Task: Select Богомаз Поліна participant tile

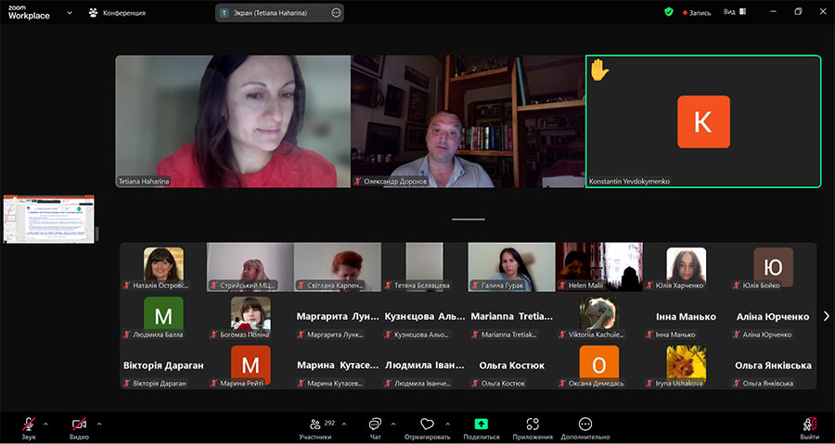Action: (x=250, y=316)
